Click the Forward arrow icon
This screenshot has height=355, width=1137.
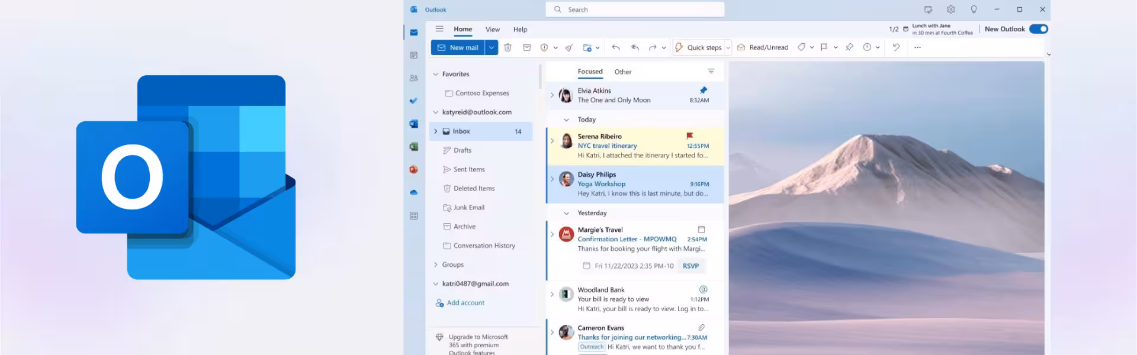[x=653, y=47]
